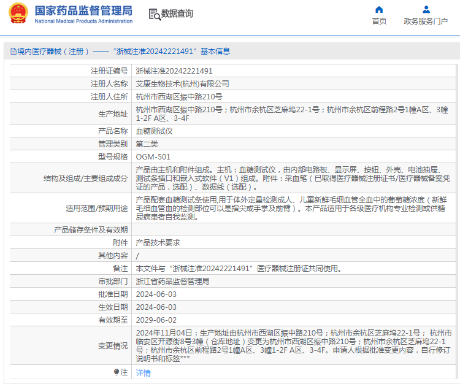Image resolution: width=460 pixels, height=384 pixels.
Task: Click 变更情况 row label
Action: 113,346
